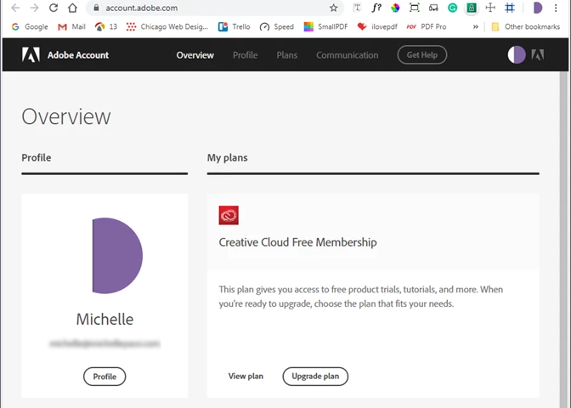Bookmark this page with the star icon
Screen dimensions: 571x408
point(334,8)
